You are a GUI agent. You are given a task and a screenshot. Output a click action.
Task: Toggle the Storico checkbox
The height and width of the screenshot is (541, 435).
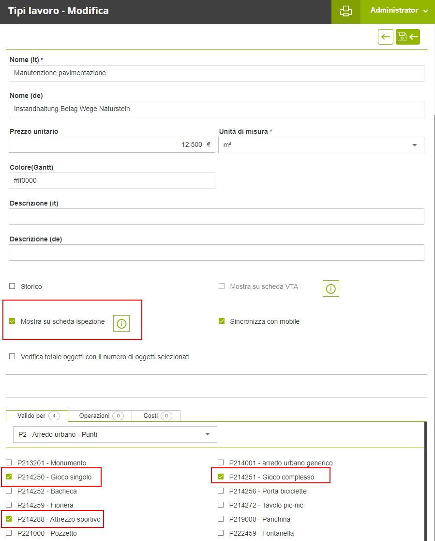click(x=12, y=286)
